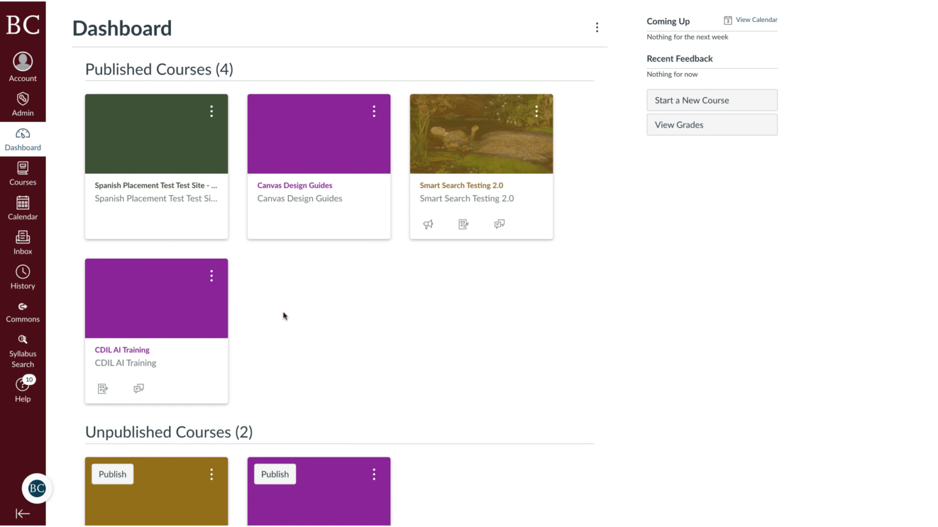This screenshot has height=527, width=938.
Task: Open Canvas Design Guides card options menu
Action: click(x=374, y=111)
